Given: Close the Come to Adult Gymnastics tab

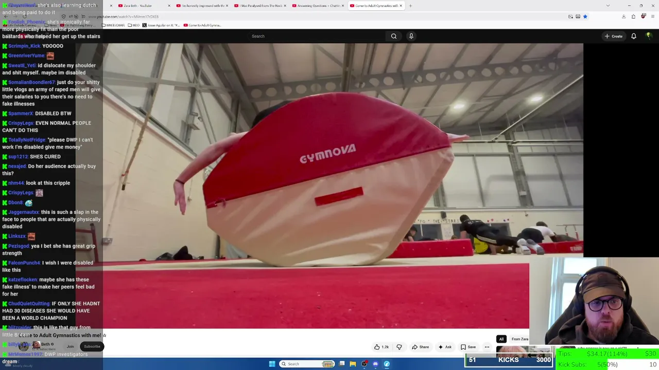Looking at the screenshot, I should 402,6.
